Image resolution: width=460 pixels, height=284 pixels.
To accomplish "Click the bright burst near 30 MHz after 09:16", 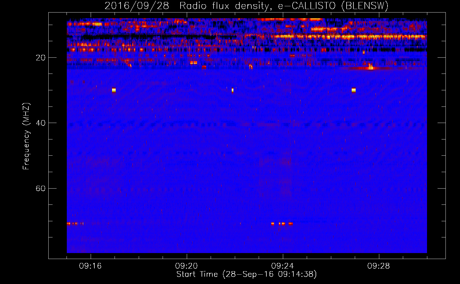I will (114, 90).
